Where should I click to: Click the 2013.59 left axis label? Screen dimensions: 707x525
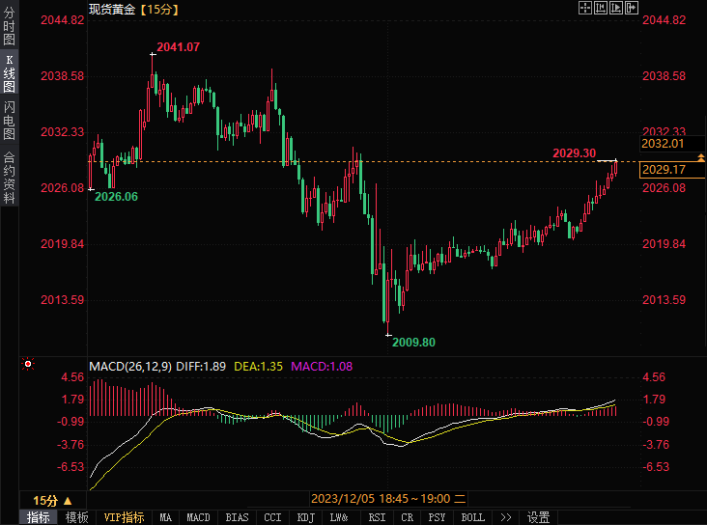point(63,300)
